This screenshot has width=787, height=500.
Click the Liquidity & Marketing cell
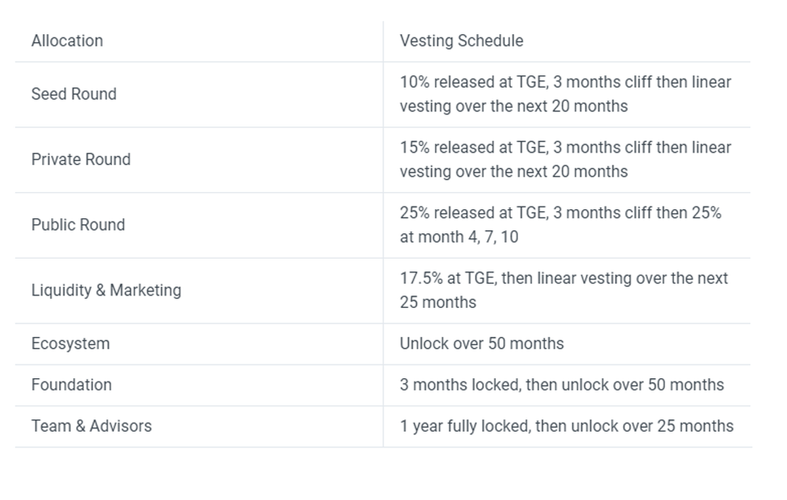point(106,290)
